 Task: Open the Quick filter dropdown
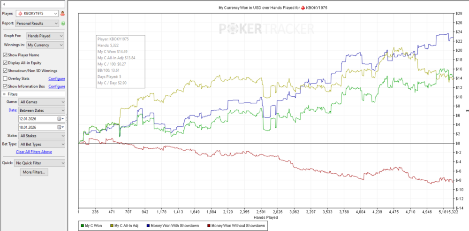click(39, 163)
